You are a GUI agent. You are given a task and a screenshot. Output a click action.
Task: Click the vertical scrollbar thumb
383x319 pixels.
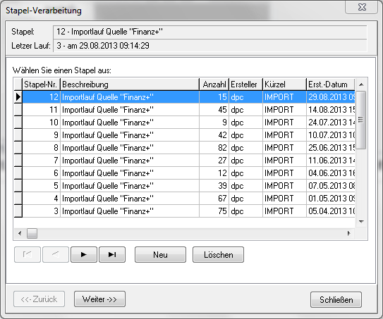pos(361,120)
